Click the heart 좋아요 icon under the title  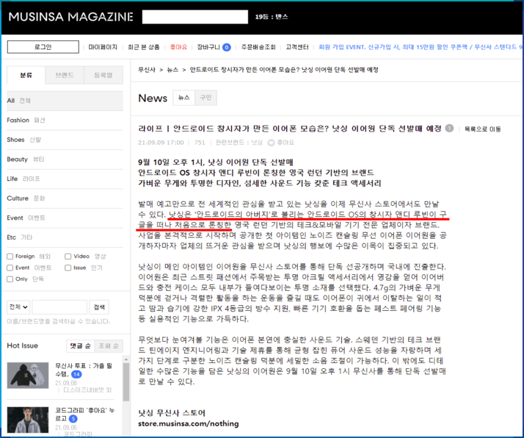point(271,143)
